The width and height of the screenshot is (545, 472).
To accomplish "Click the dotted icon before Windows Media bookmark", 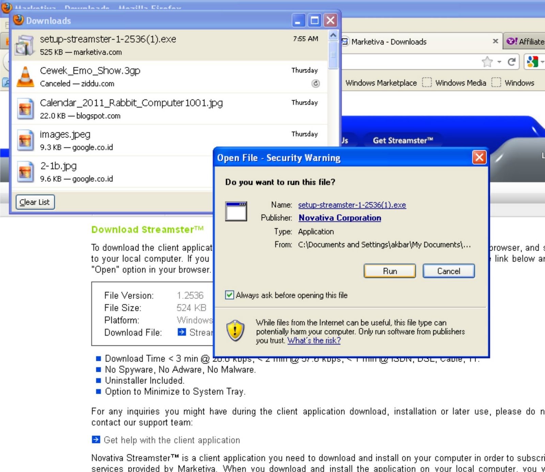I will coord(427,83).
